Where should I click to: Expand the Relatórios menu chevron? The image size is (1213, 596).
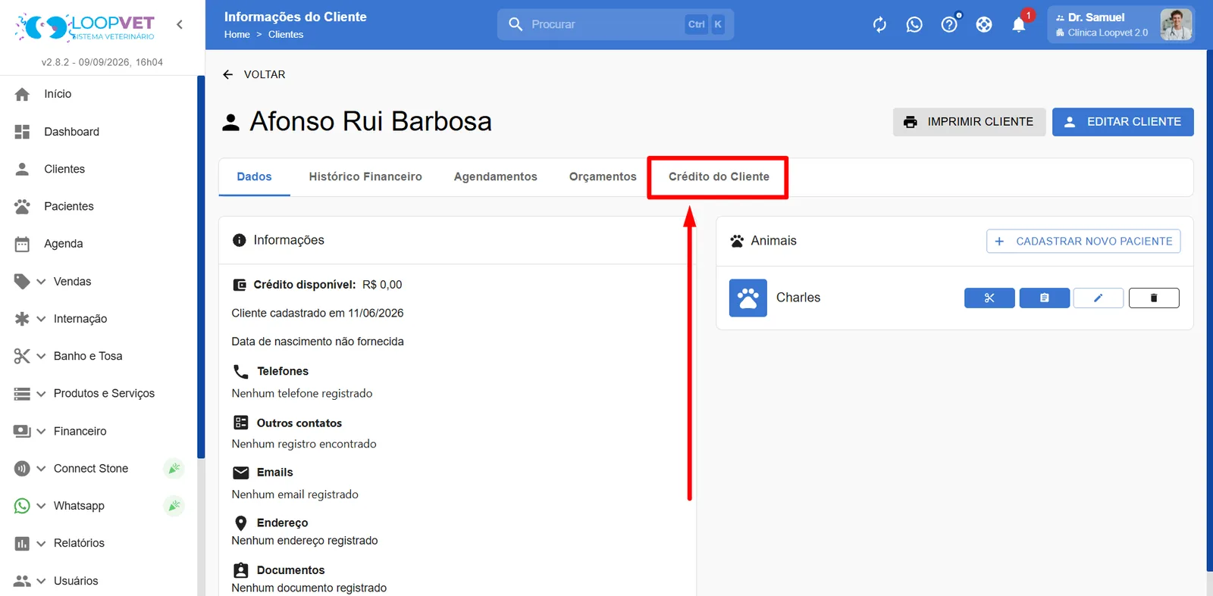pyautogui.click(x=41, y=543)
